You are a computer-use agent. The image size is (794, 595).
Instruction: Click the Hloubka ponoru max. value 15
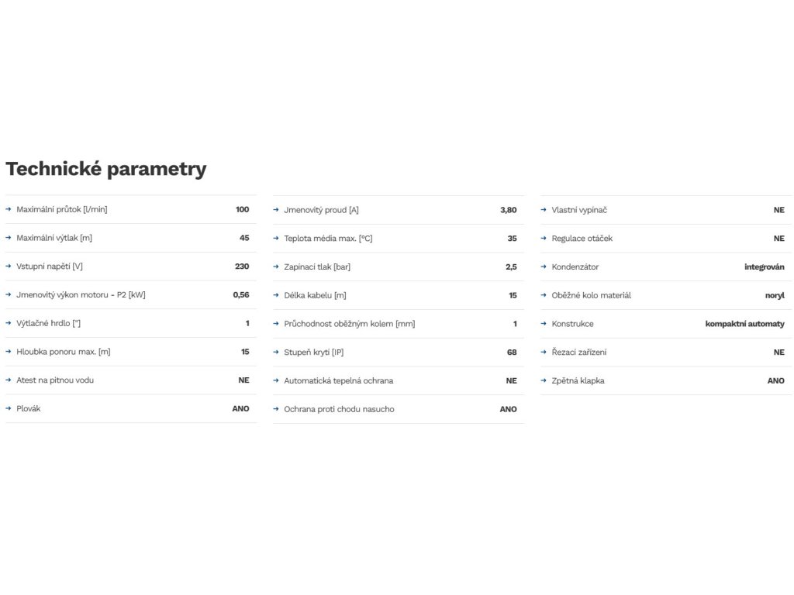[x=245, y=352]
